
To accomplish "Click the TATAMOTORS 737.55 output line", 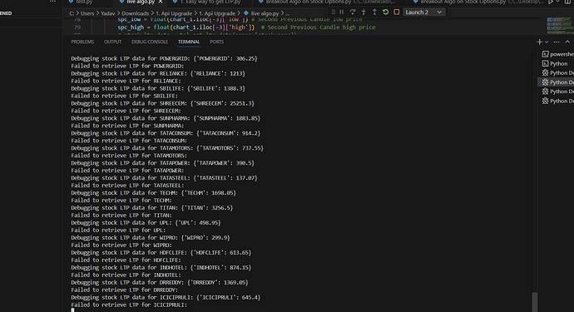I will point(167,148).
